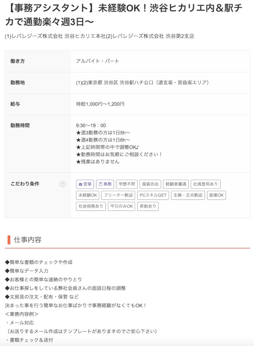Click the ★週4勤務の方は1日6h〜 line
The height and width of the screenshot is (346, 254).
click(103, 140)
